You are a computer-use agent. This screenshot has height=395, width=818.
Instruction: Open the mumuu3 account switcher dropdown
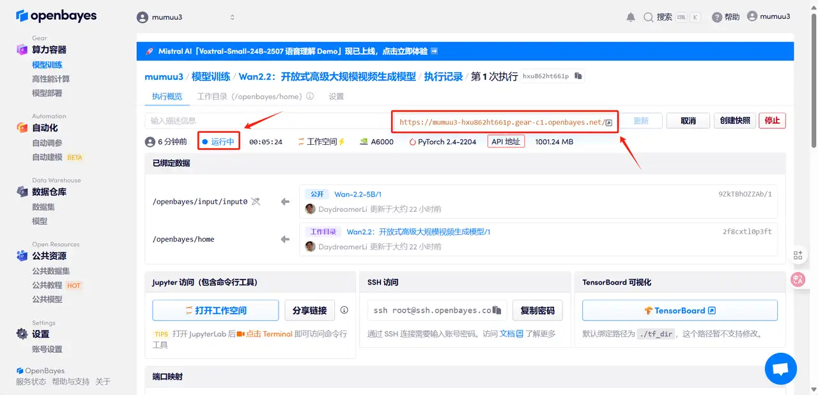pyautogui.click(x=187, y=17)
